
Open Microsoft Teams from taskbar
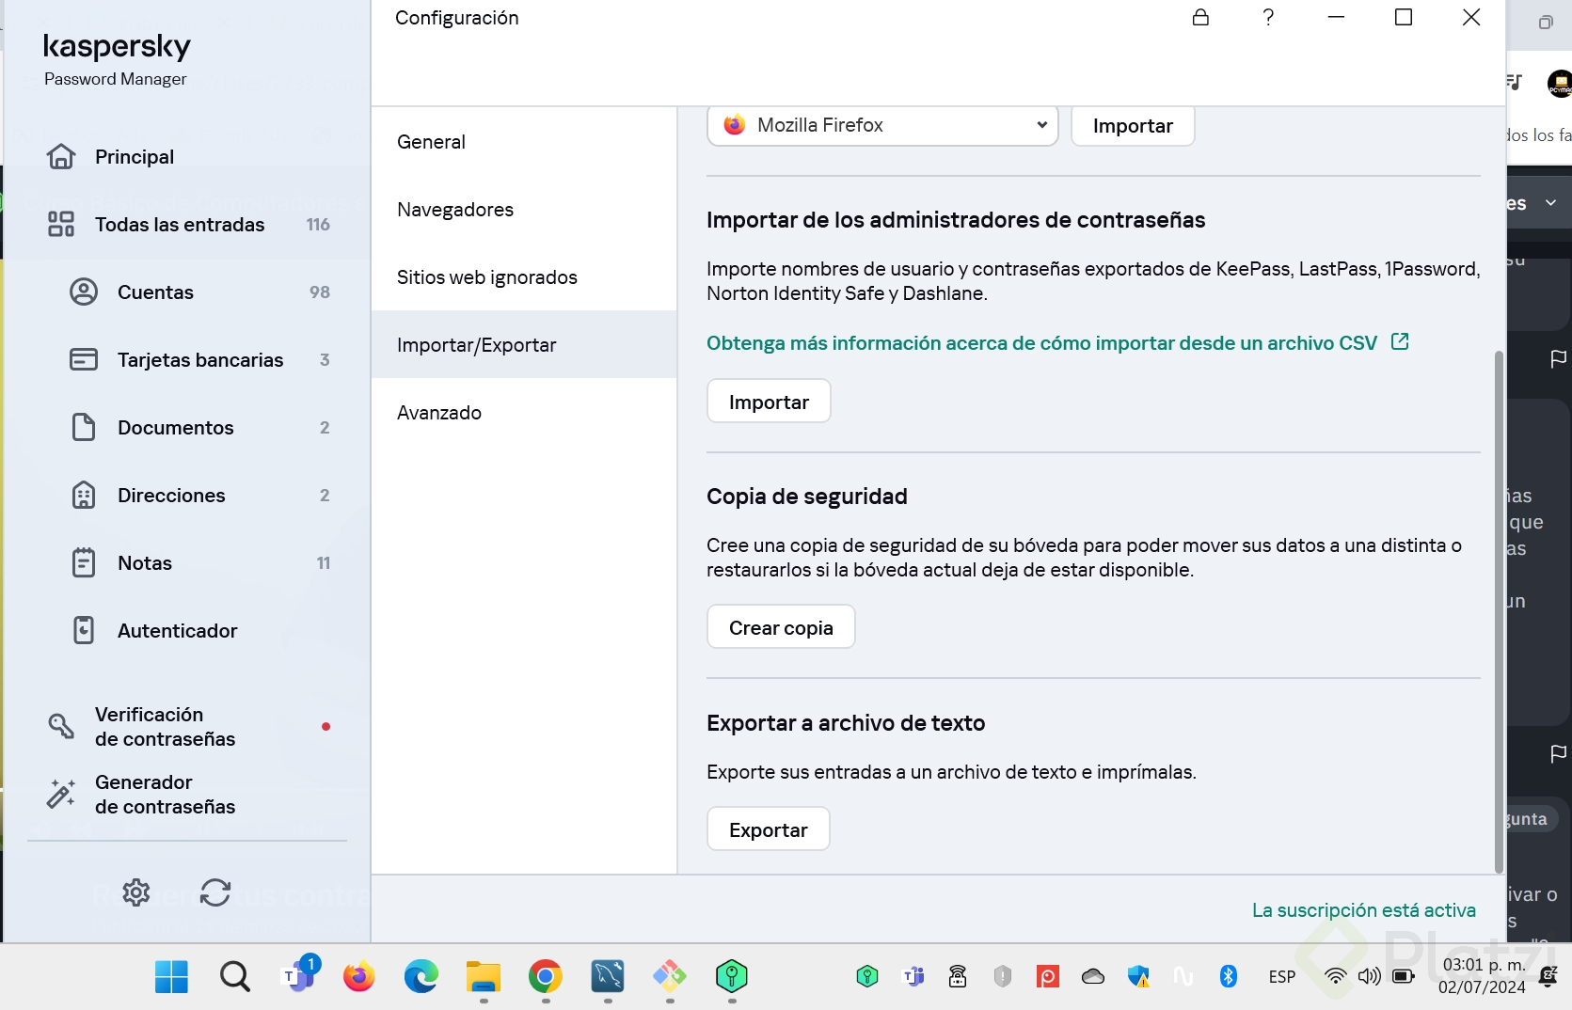[x=299, y=975]
